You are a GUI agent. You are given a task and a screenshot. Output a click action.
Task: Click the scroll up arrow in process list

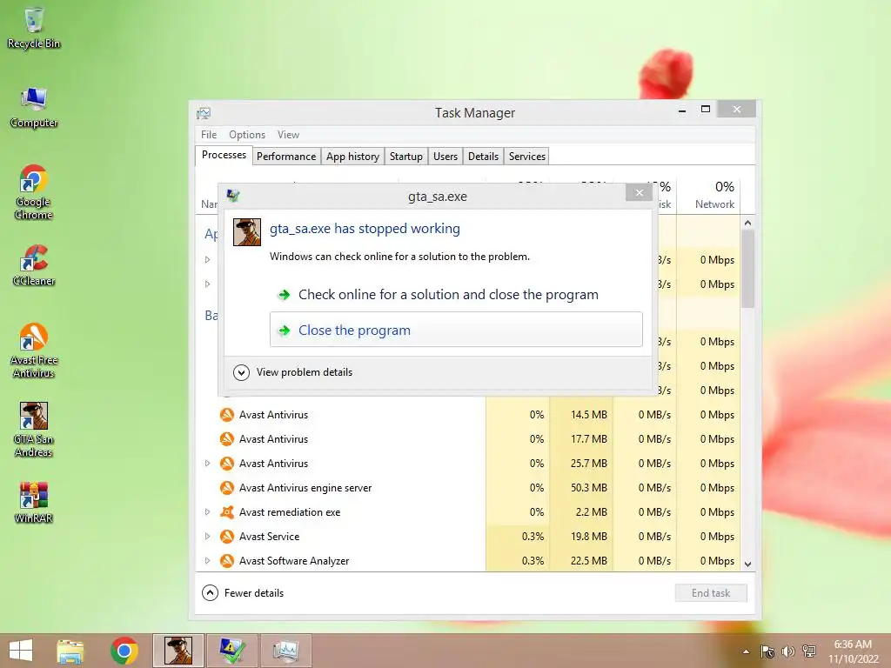[x=747, y=224]
